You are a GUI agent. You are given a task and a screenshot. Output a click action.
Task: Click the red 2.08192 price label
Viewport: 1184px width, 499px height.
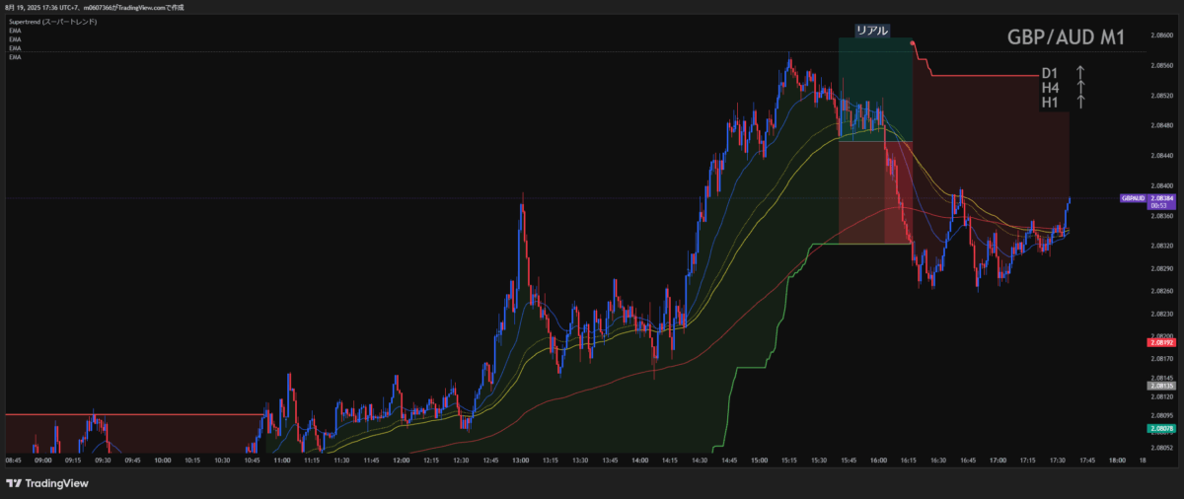(1159, 342)
